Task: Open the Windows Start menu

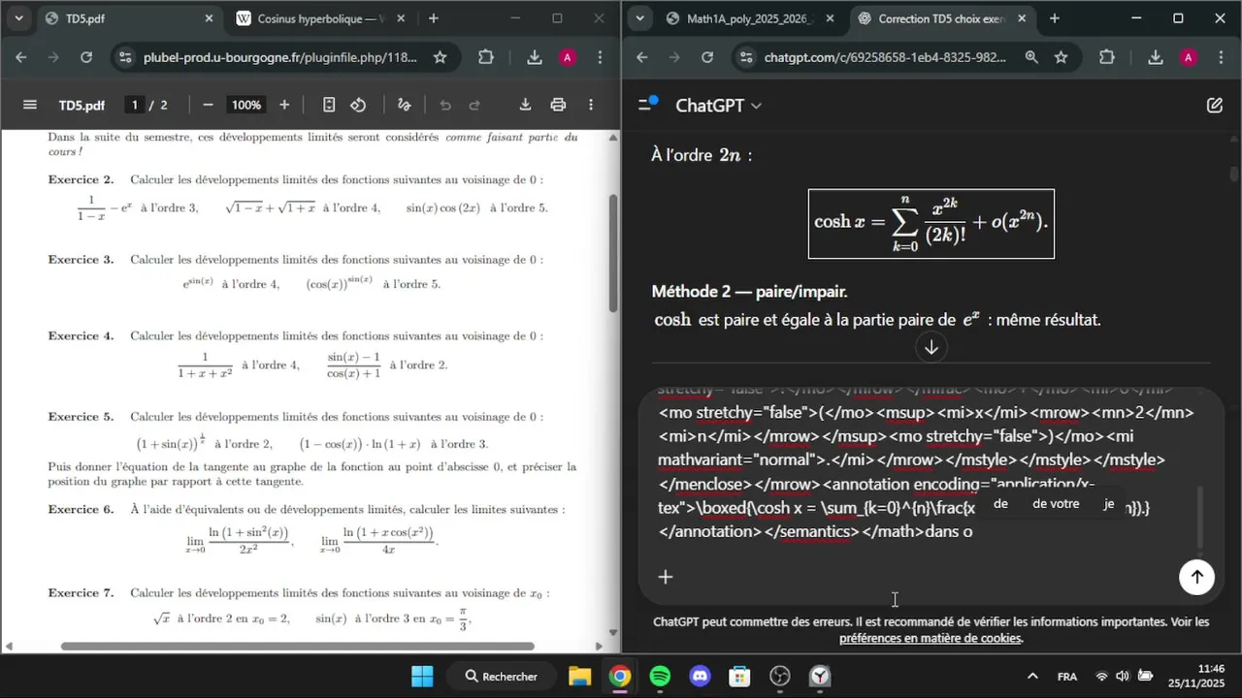Action: [x=422, y=676]
